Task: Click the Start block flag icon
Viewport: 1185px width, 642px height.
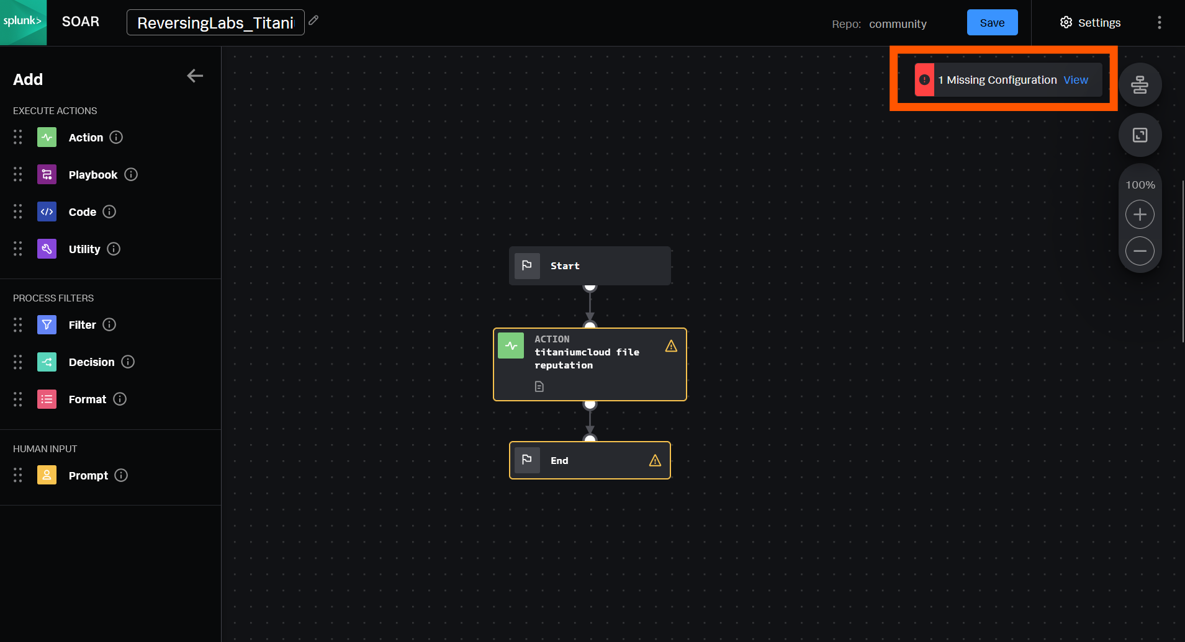Action: [527, 265]
